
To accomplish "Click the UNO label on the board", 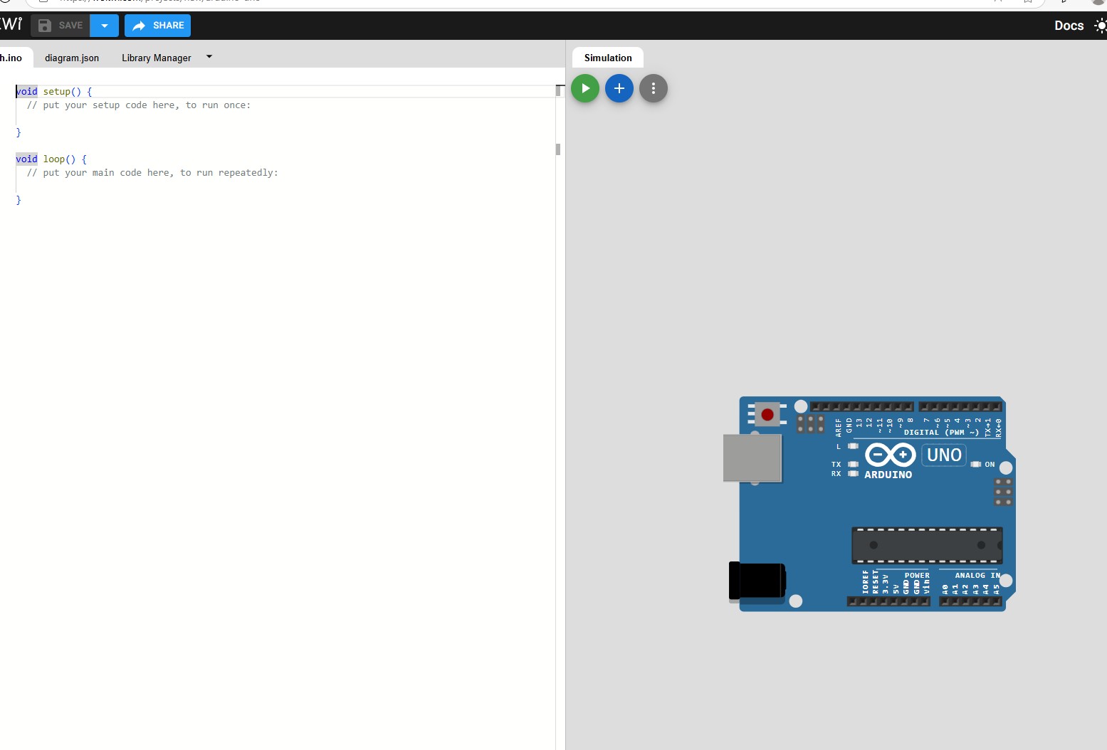I will (944, 455).
